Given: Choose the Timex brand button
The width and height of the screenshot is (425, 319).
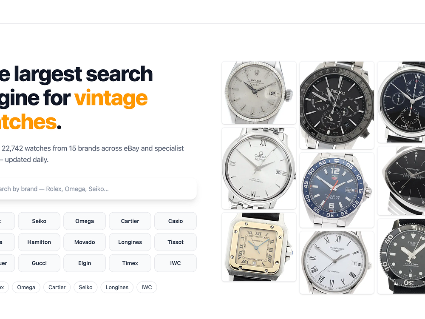Looking at the screenshot, I should pos(130,263).
